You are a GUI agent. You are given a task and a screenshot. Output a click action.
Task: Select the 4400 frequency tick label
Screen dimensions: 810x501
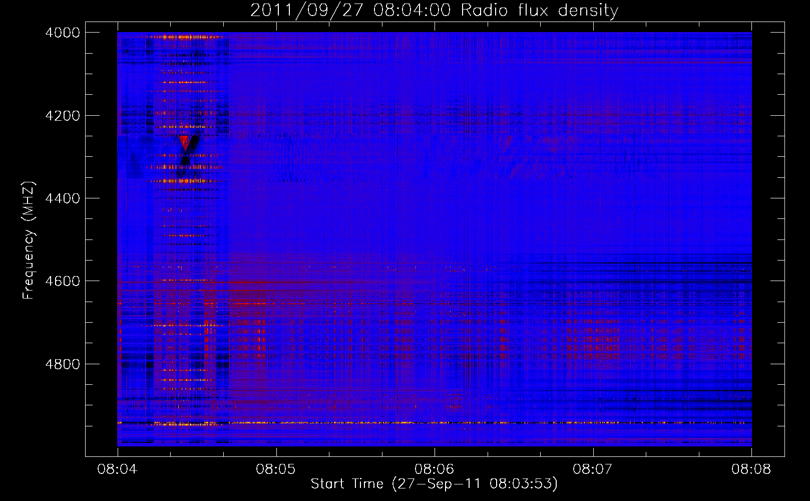point(63,198)
